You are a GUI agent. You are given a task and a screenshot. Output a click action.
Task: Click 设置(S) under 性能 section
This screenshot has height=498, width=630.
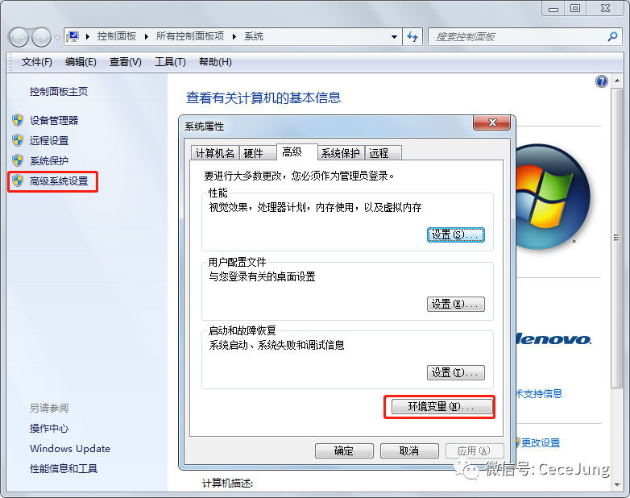pyautogui.click(x=456, y=234)
